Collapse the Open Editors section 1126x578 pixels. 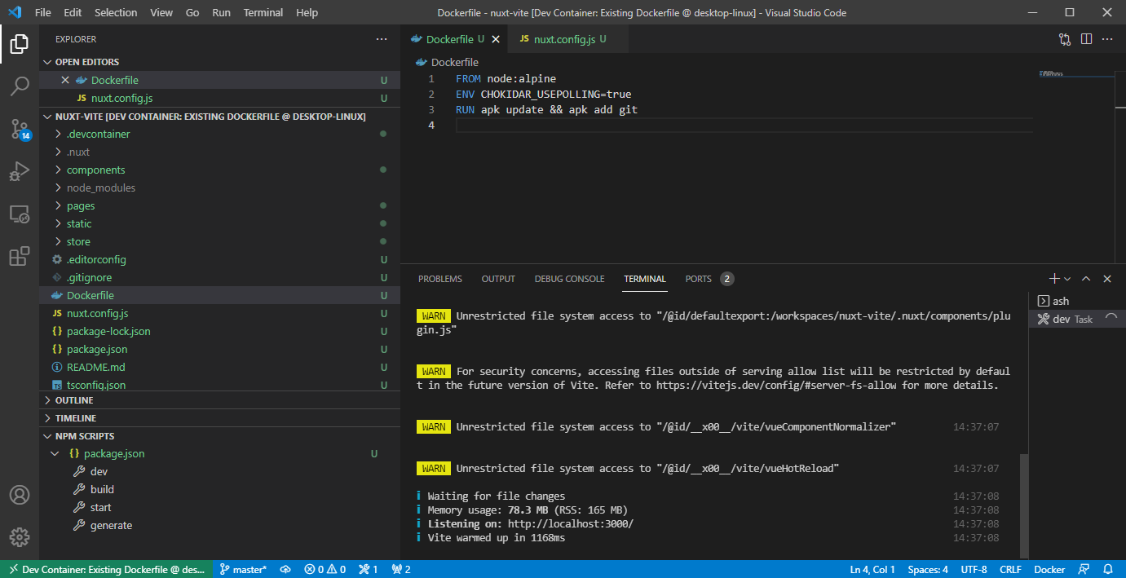[86, 62]
